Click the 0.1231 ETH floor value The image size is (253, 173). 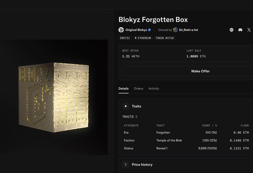pos(239,148)
